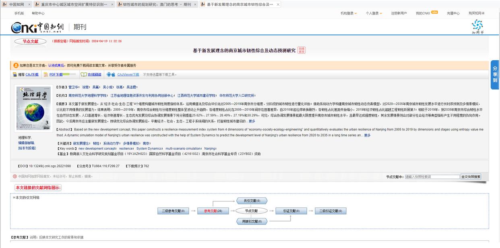The width and height of the screenshot is (500, 248).
Task: Click the CNKI globe logo
Action: (x=18, y=27)
